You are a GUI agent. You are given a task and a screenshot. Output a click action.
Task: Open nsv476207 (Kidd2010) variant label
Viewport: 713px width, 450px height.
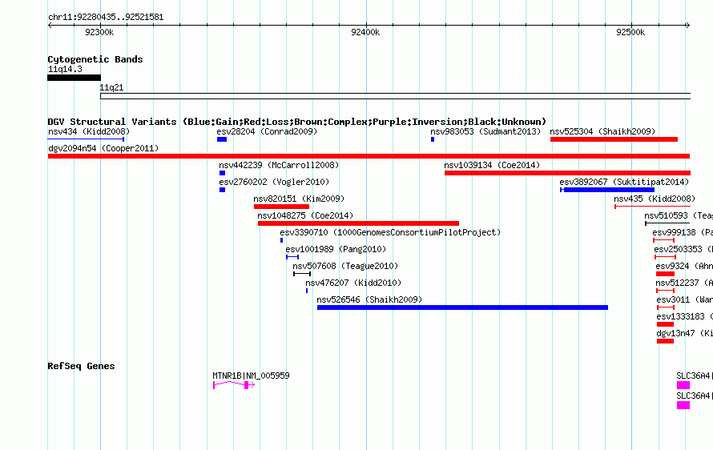353,283
